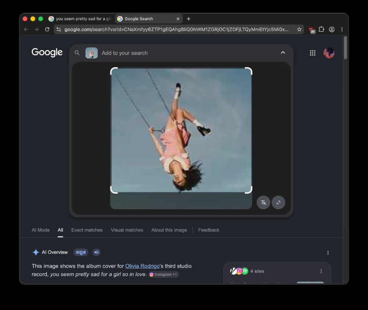The width and height of the screenshot is (368, 310).
Task: Open site information icon in address bar
Action: (59, 29)
